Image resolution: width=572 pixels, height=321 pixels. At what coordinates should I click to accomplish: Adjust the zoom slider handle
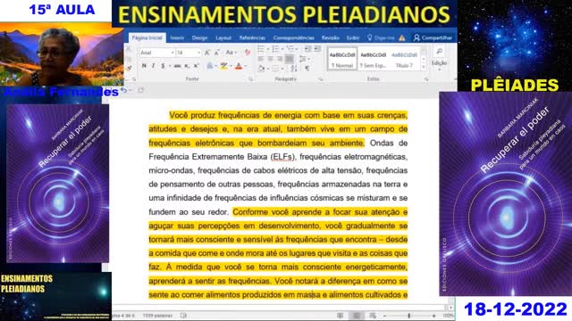(409, 316)
